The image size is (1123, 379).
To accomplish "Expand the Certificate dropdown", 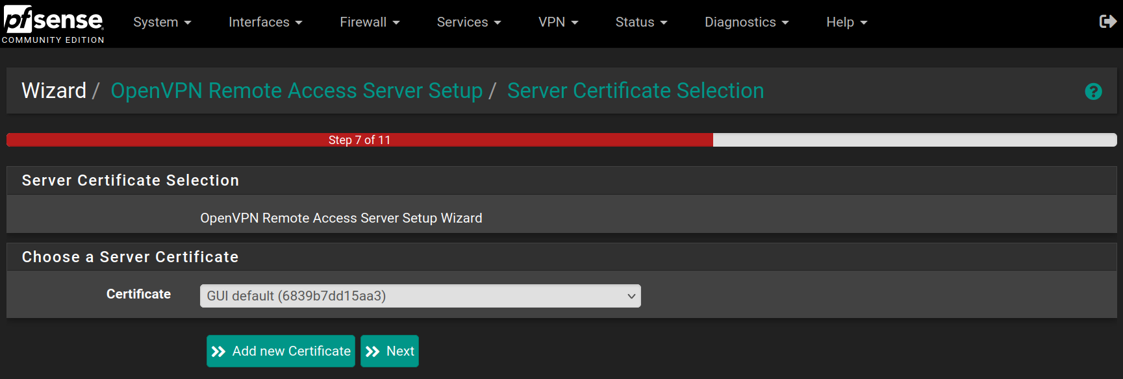I will point(420,296).
